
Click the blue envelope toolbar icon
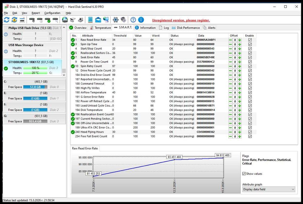98,20
